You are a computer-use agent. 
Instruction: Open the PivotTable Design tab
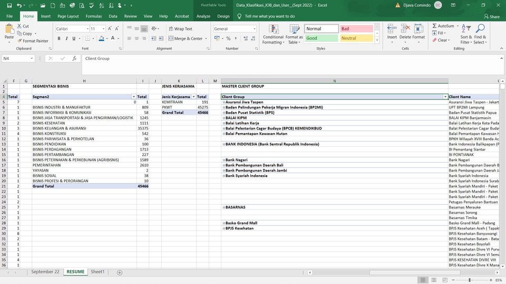[x=223, y=16]
